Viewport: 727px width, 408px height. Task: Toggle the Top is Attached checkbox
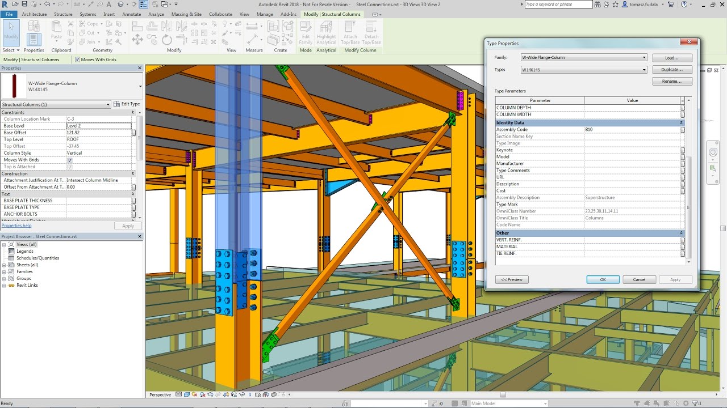pos(70,167)
